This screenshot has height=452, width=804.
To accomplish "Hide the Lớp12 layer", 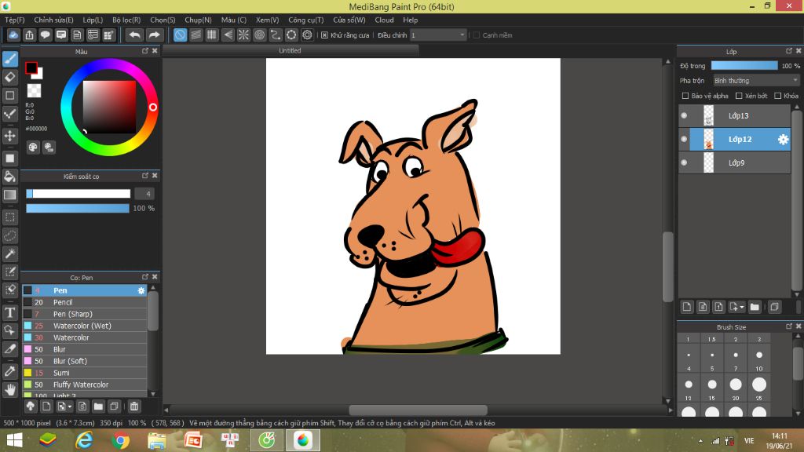I will (684, 140).
